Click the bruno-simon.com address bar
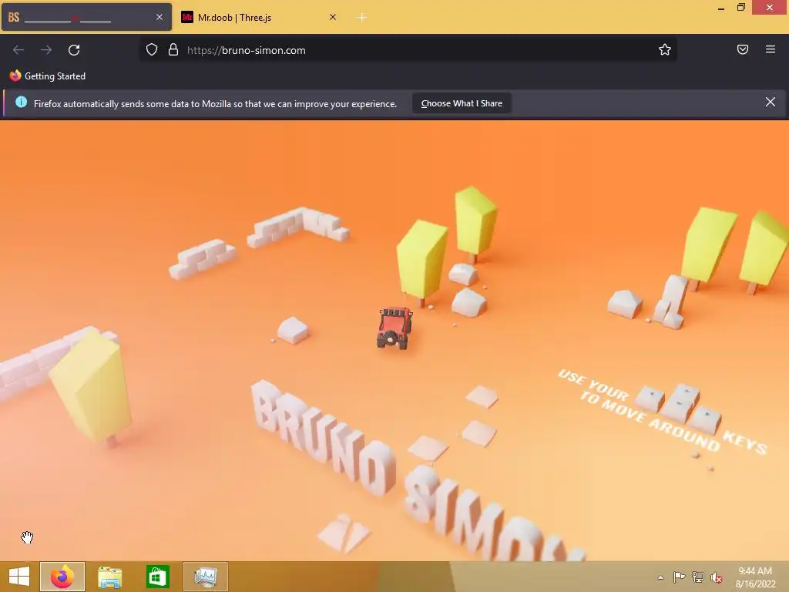This screenshot has width=789, height=592. pos(408,50)
